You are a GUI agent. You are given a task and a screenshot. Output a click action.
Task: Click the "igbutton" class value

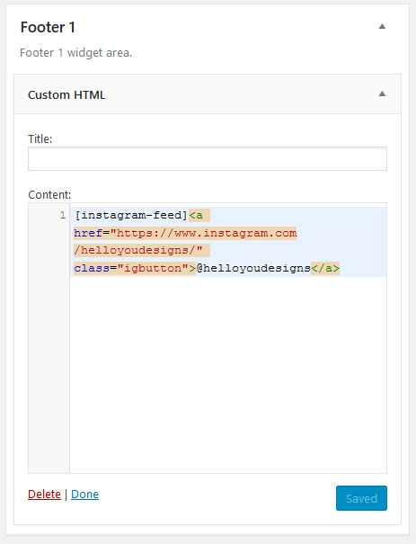point(153,268)
